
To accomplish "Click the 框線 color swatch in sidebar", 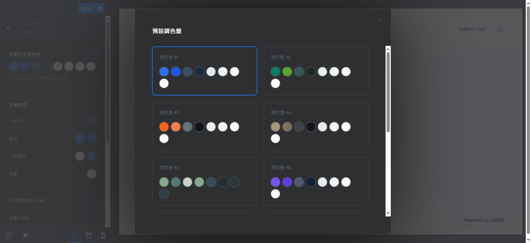I will point(92,174).
